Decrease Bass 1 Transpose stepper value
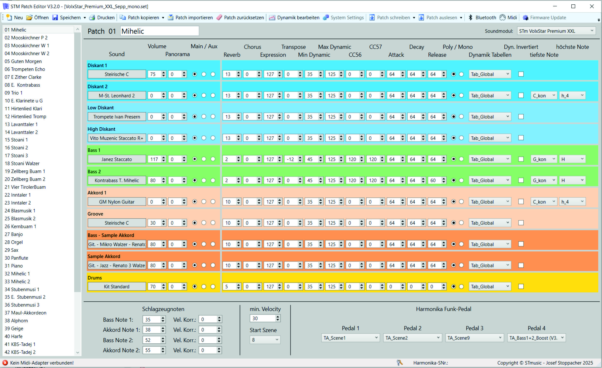 300,161
